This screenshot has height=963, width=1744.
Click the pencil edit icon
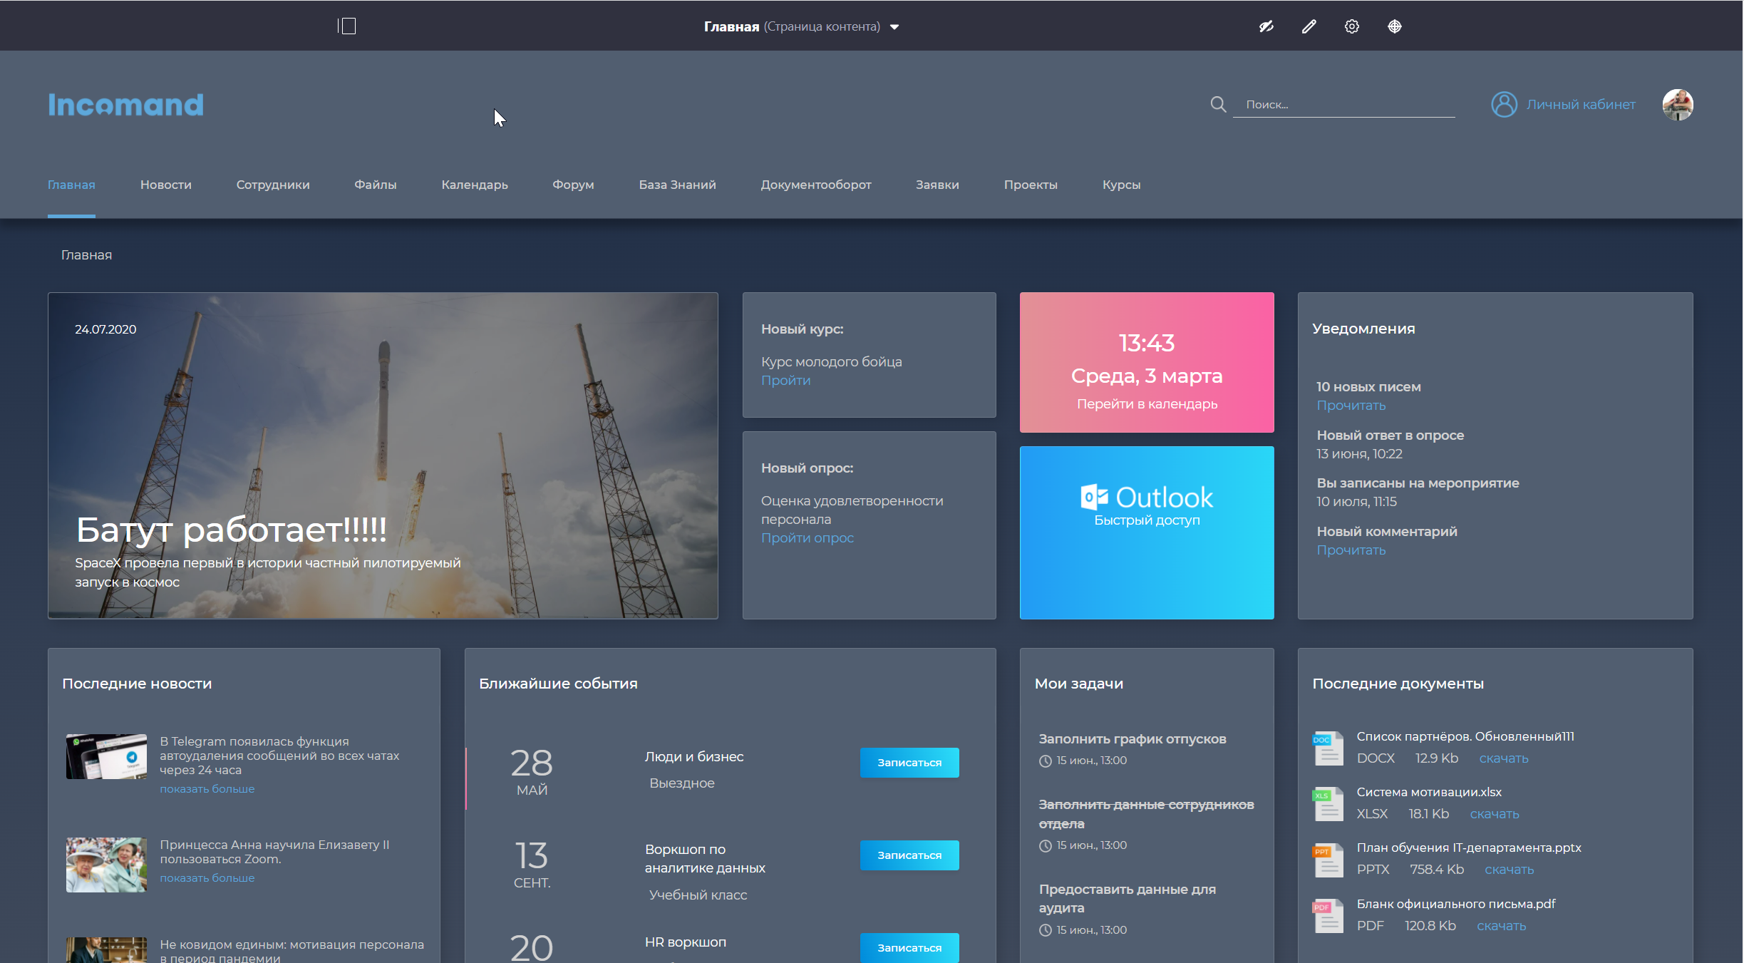point(1309,26)
